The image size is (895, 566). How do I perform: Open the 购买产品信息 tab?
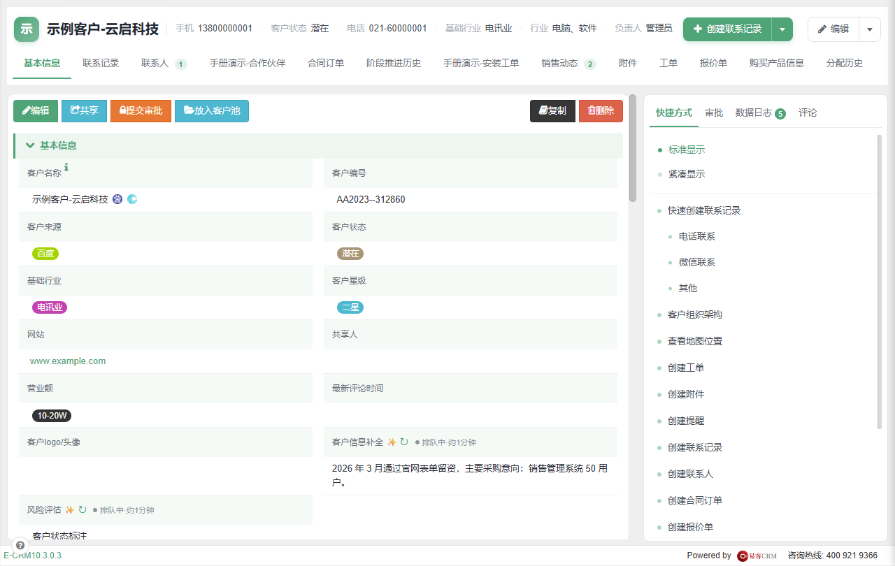point(777,63)
